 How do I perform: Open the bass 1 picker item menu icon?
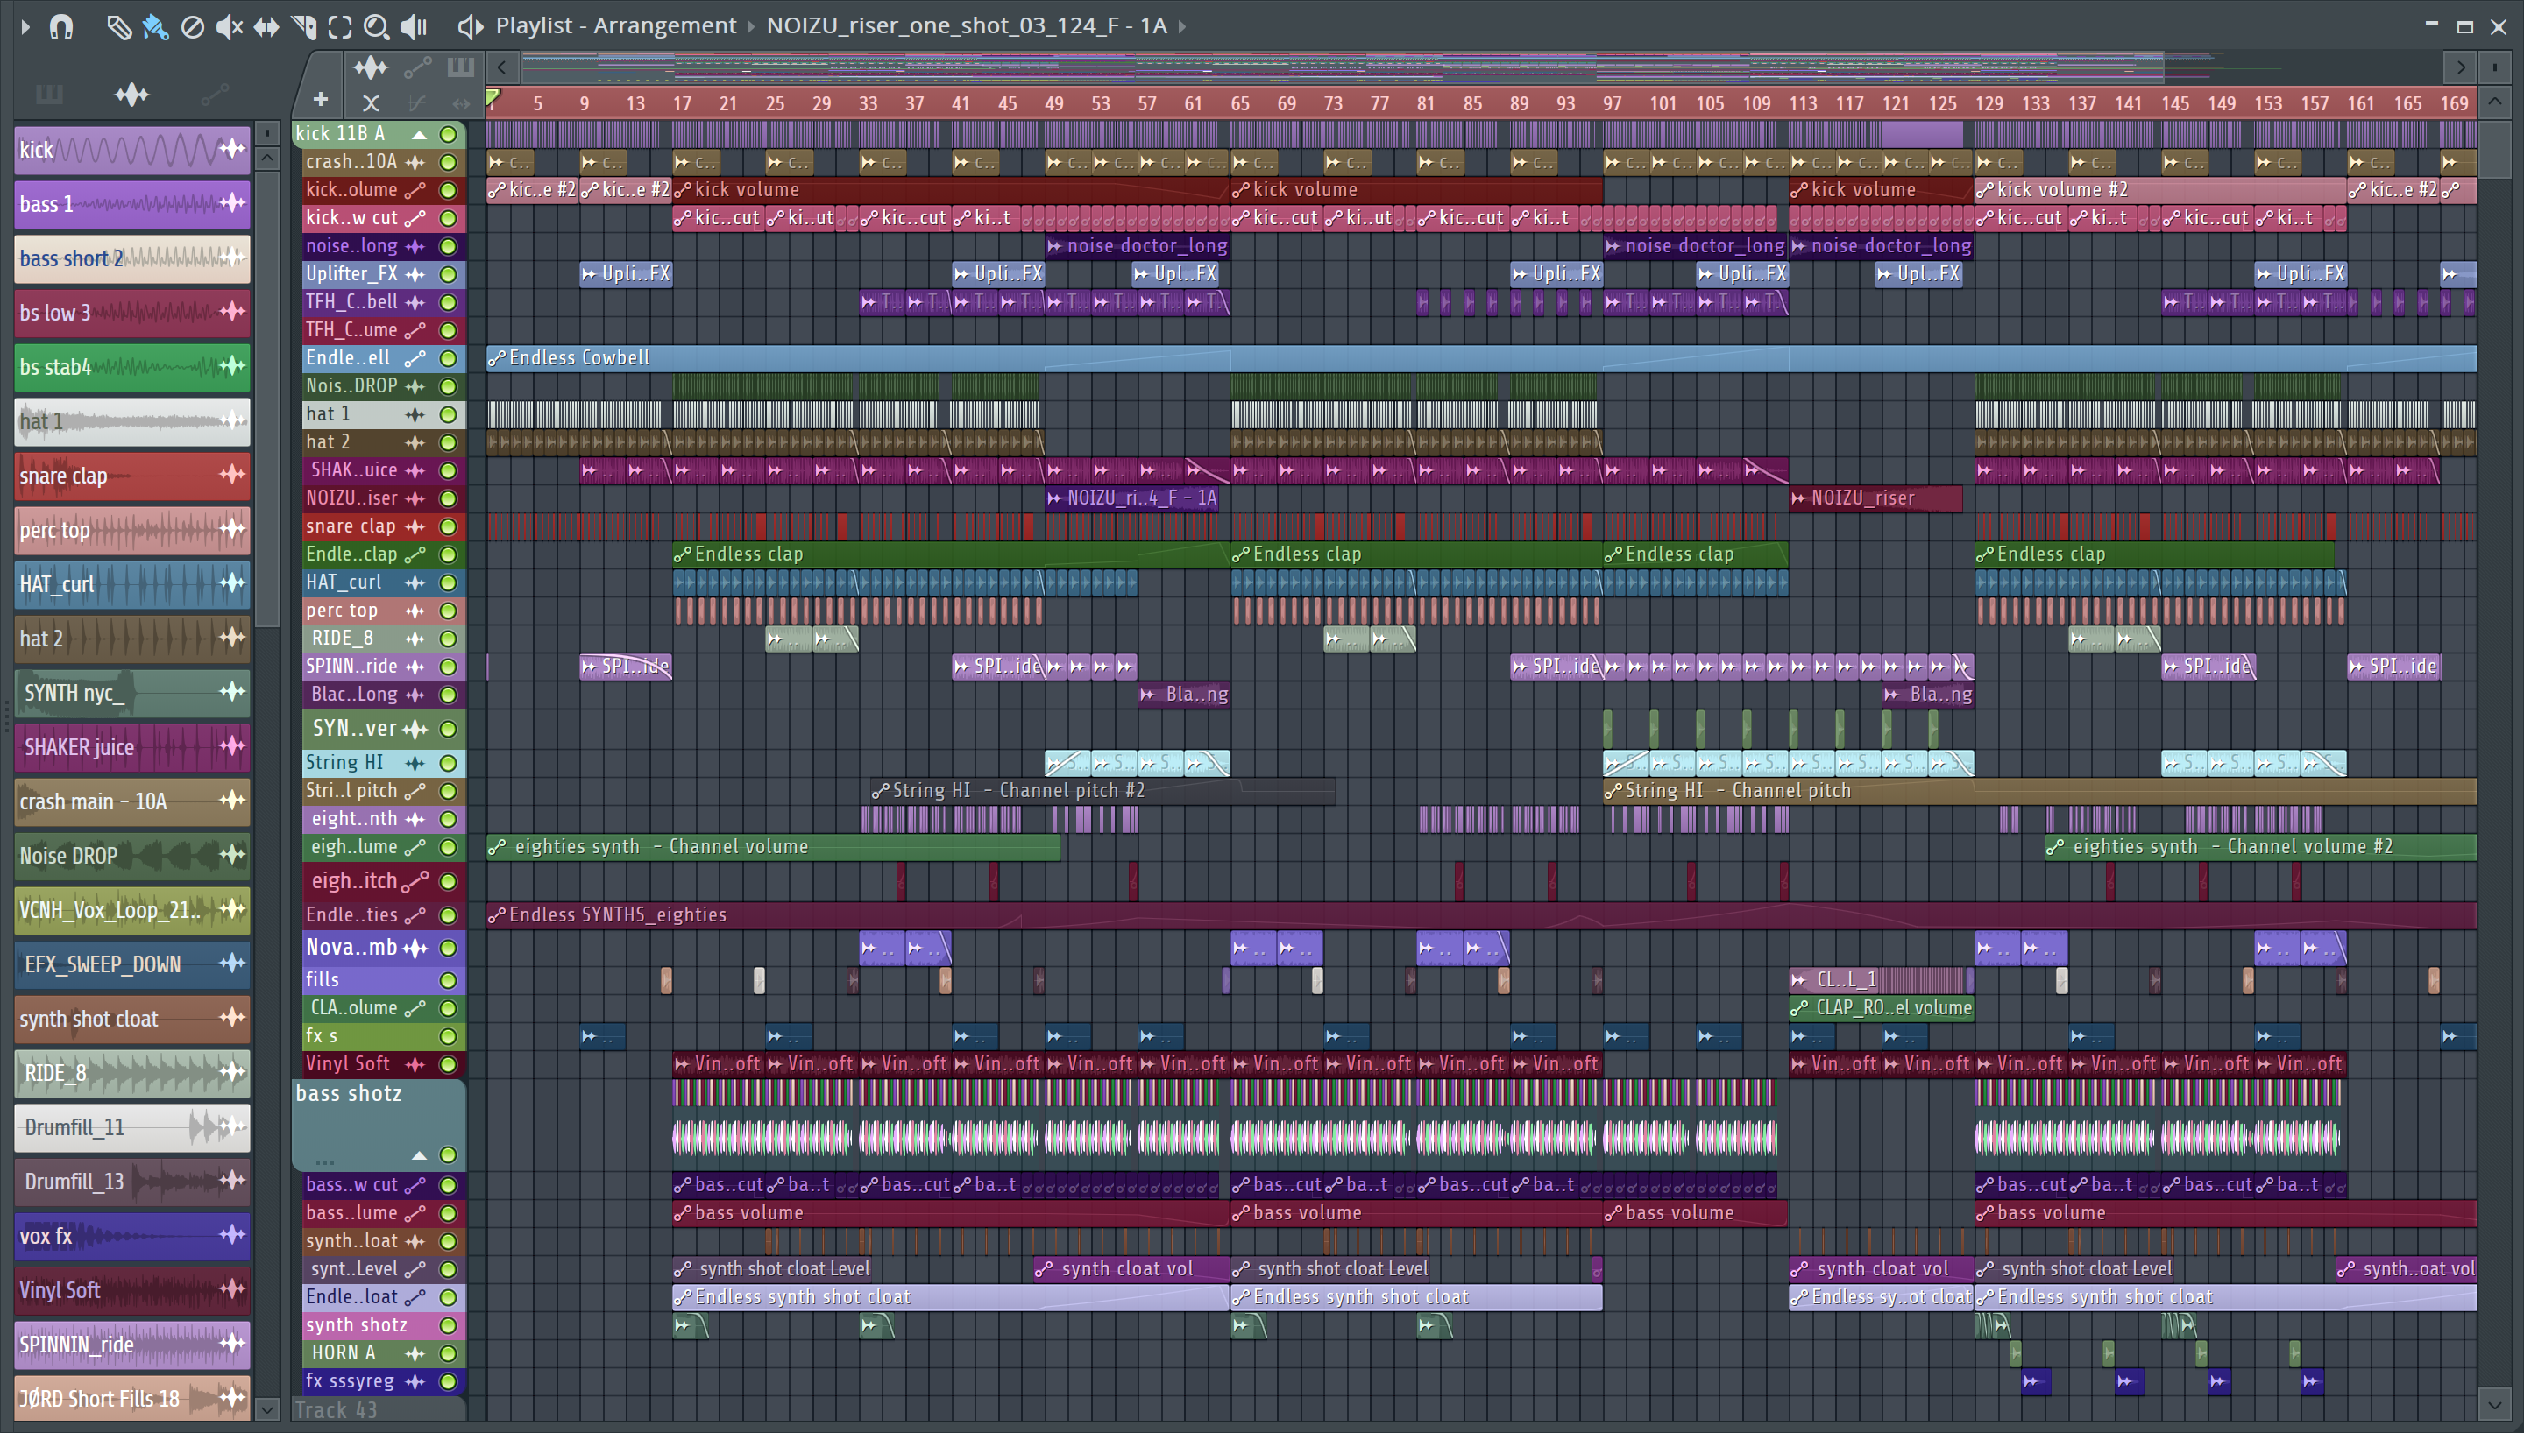point(231,204)
